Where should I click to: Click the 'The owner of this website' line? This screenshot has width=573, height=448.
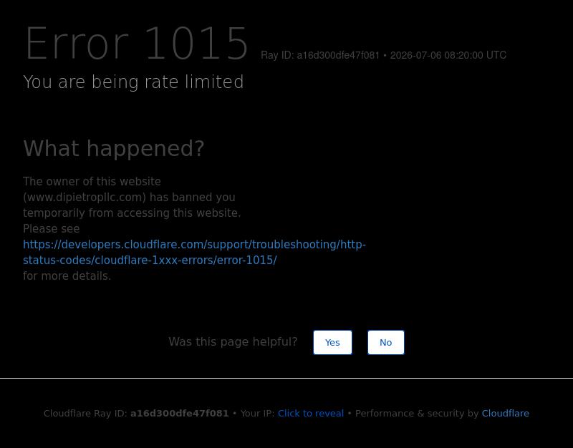(x=92, y=182)
